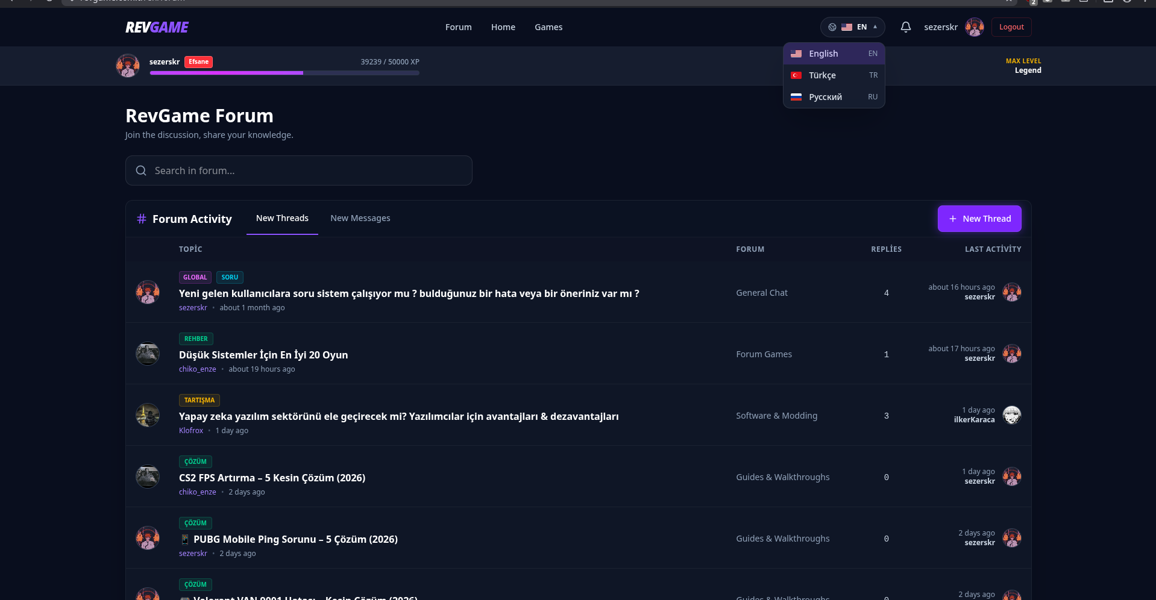Click the magnifier icon in forum search
The image size is (1156, 600).
point(141,170)
